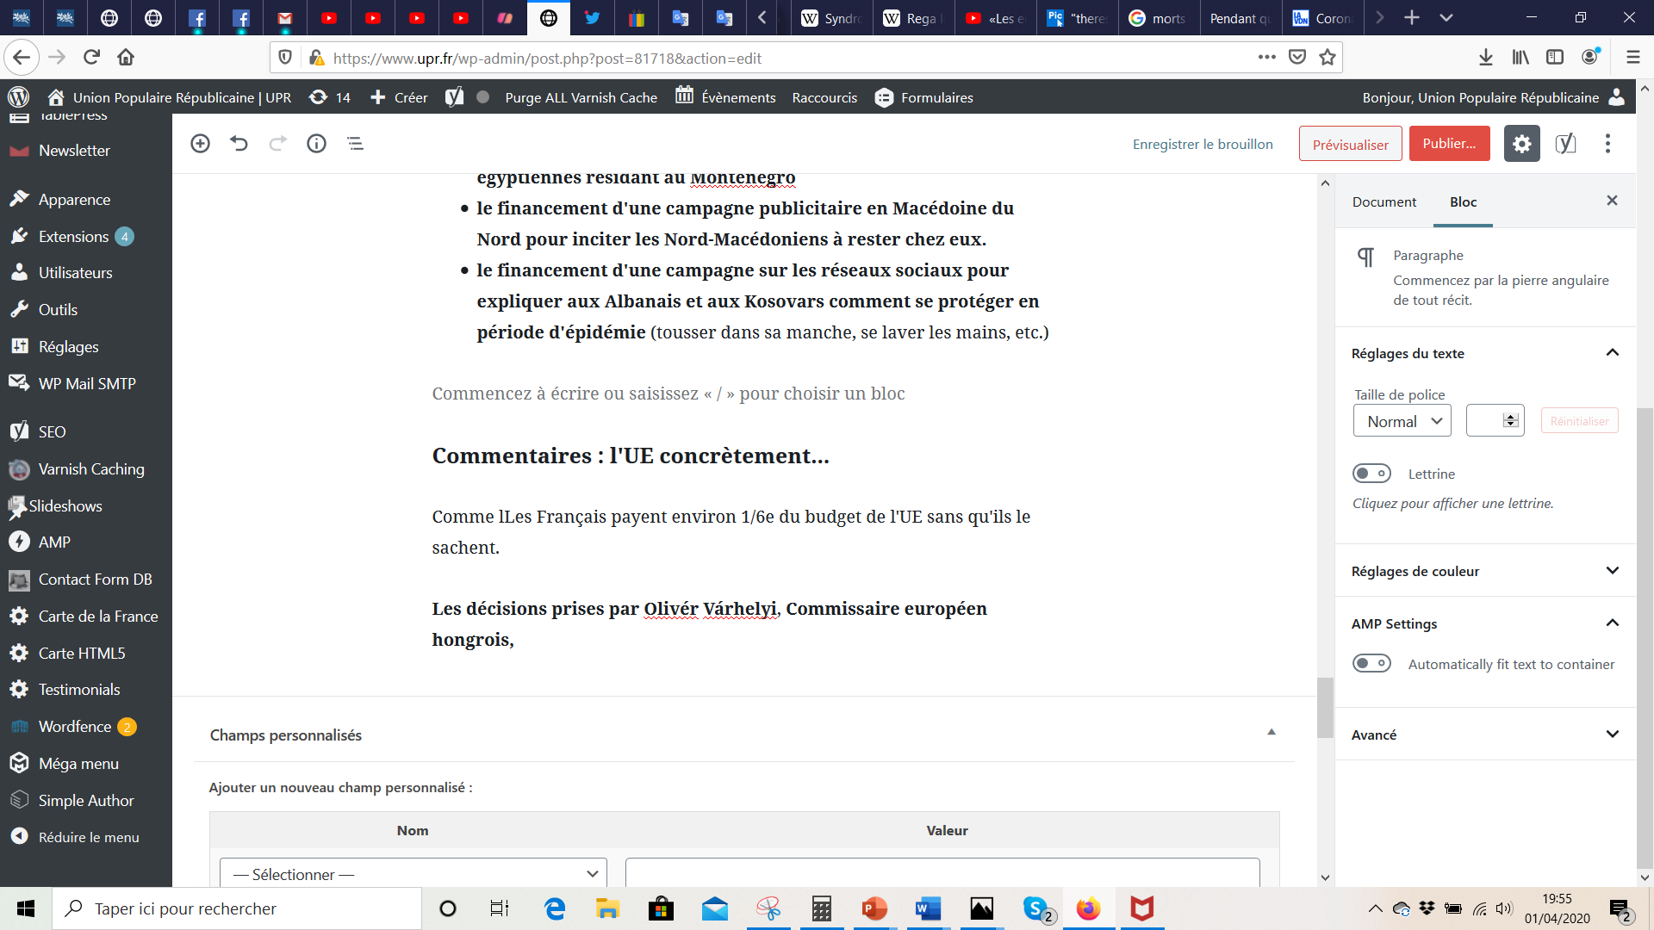Image resolution: width=1654 pixels, height=930 pixels.
Task: Open the Normal font size dropdown
Action: pos(1402,421)
